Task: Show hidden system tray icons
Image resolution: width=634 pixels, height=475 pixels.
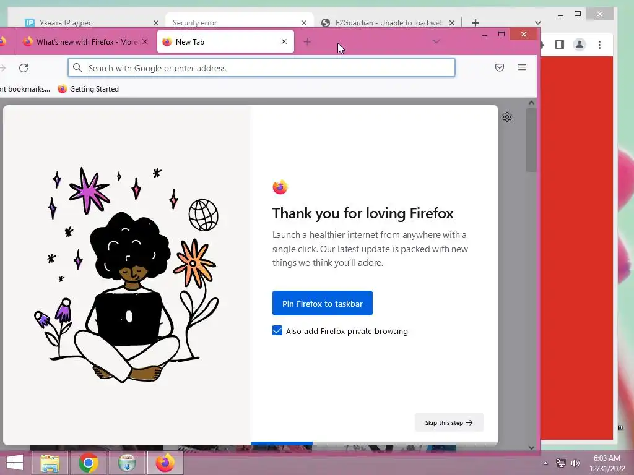Action: [545, 463]
